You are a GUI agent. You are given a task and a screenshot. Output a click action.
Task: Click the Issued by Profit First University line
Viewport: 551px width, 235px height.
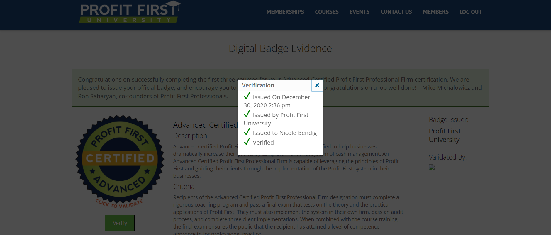coord(276,119)
